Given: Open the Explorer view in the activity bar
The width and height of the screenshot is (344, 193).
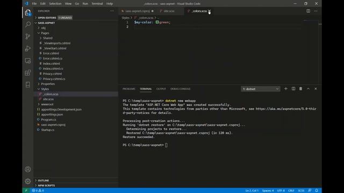Looking at the screenshot, I should point(28,13).
